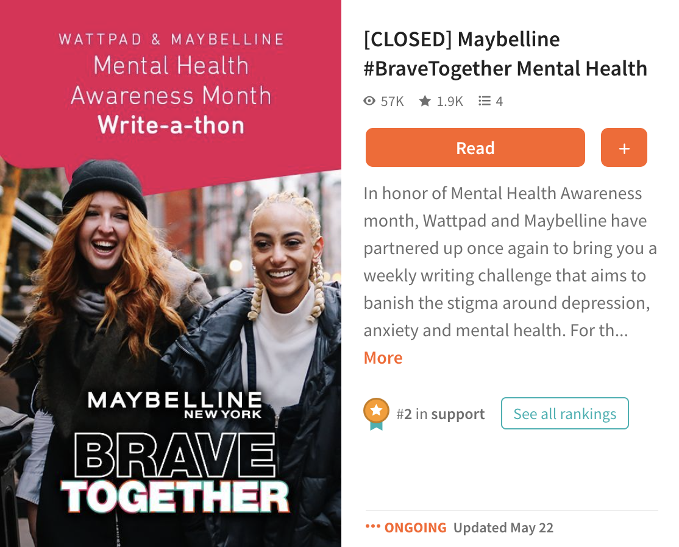This screenshot has width=679, height=547.
Task: Click the parts list icon
Action: 484,101
